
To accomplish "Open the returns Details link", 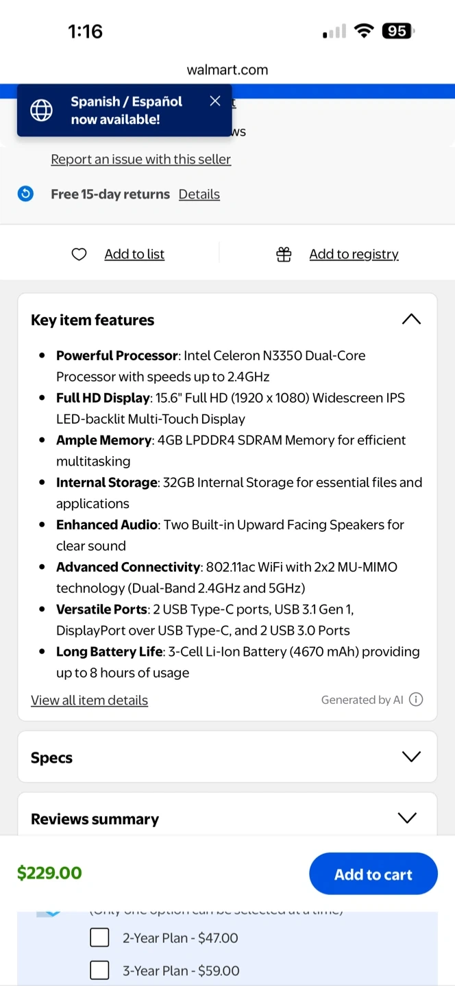I will (x=199, y=194).
